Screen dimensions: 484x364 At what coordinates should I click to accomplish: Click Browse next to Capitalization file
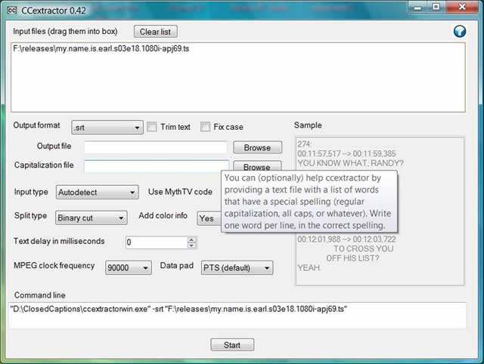click(257, 166)
